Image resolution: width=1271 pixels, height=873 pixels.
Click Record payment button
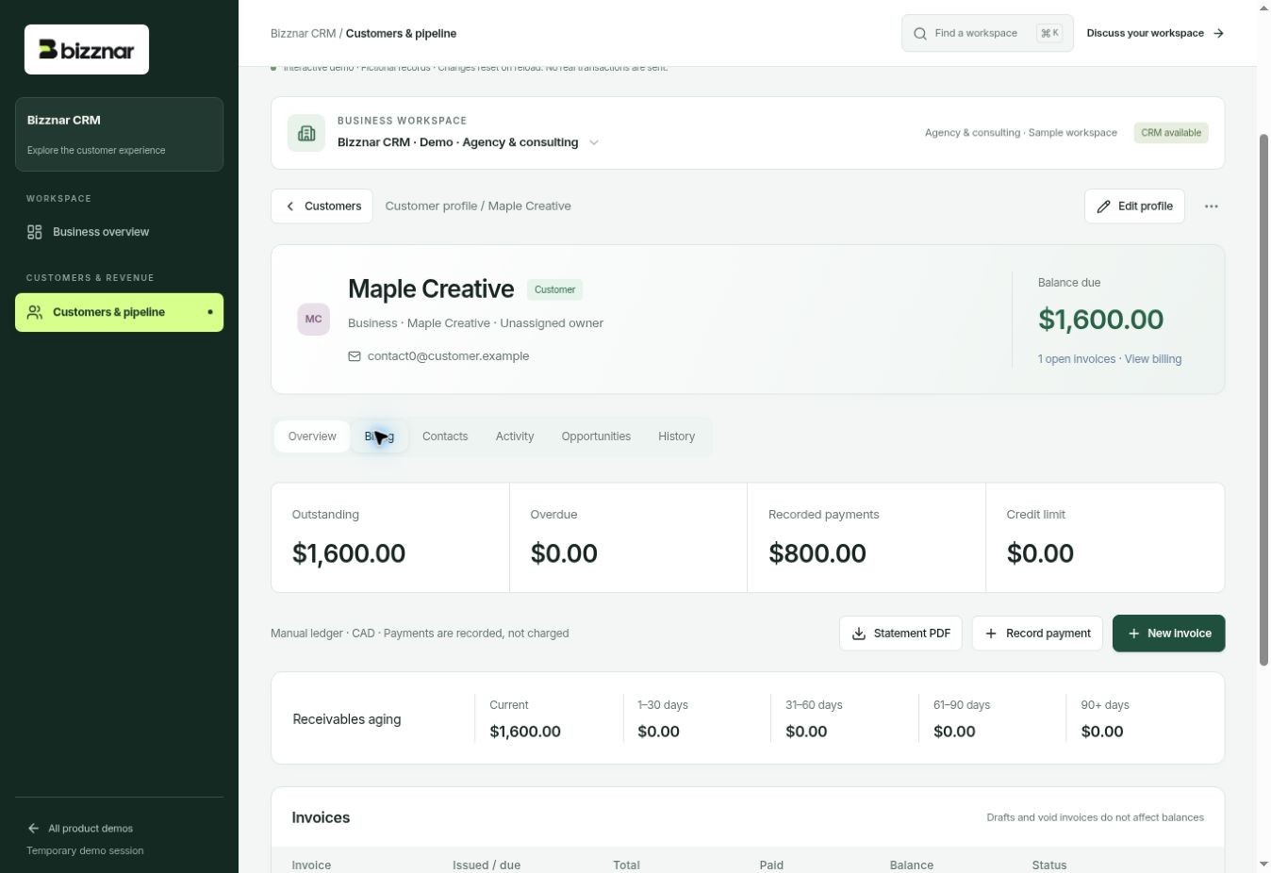pyautogui.click(x=1037, y=634)
